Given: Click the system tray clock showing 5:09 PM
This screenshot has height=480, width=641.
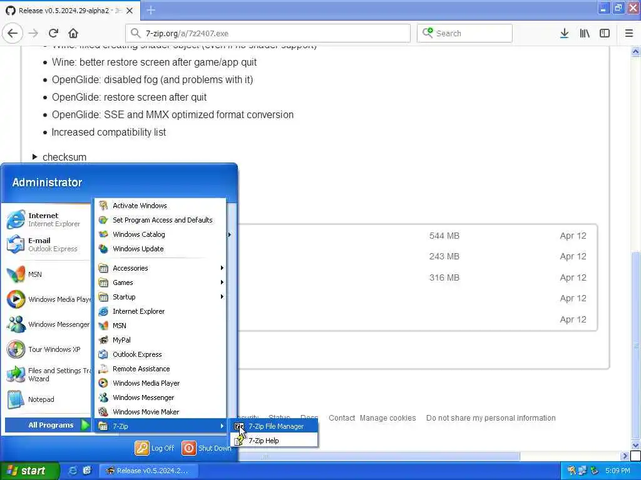Looking at the screenshot, I should click(617, 471).
